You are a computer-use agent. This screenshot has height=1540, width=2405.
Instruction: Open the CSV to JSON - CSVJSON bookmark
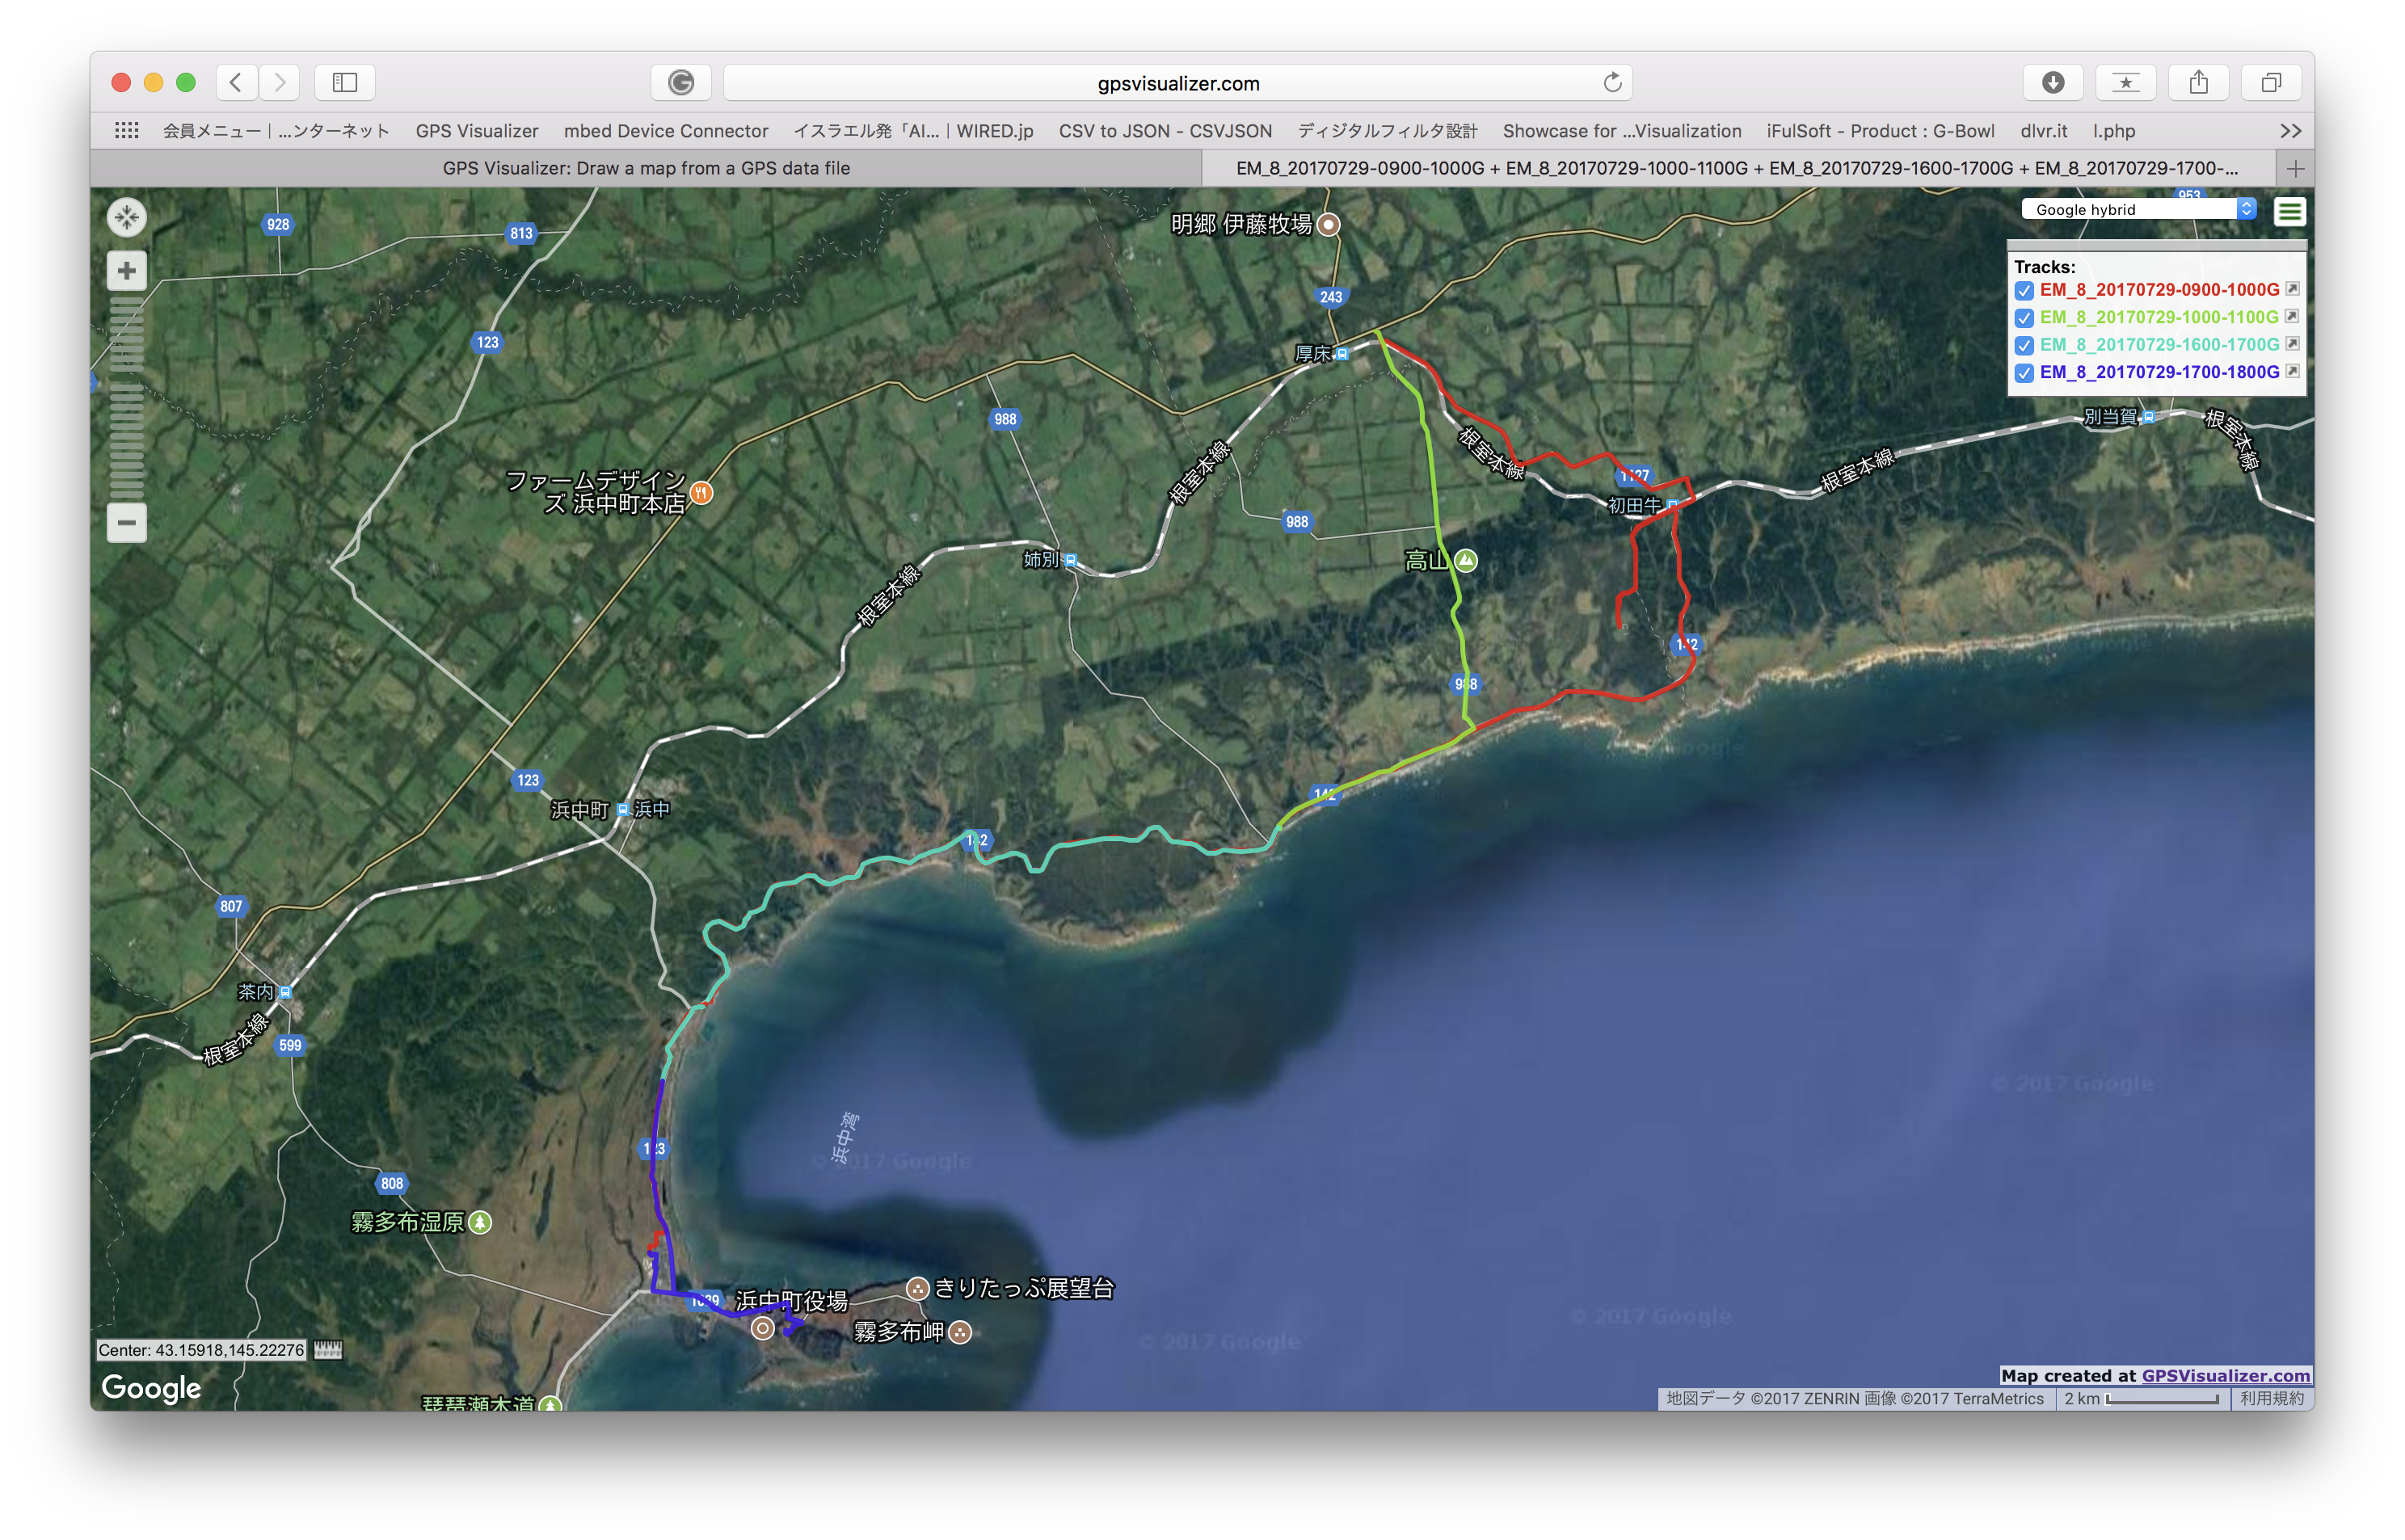(x=1165, y=131)
